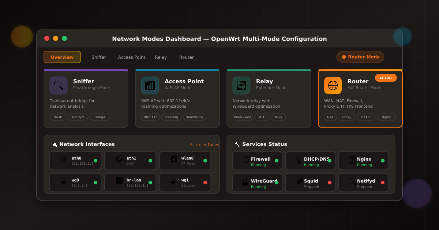439x230 pixels.
Task: Click the Access Point signal bars icon
Action: pyautogui.click(x=150, y=85)
